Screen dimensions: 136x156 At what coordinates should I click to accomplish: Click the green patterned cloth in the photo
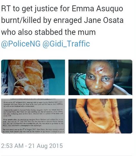click(x=81, y=84)
